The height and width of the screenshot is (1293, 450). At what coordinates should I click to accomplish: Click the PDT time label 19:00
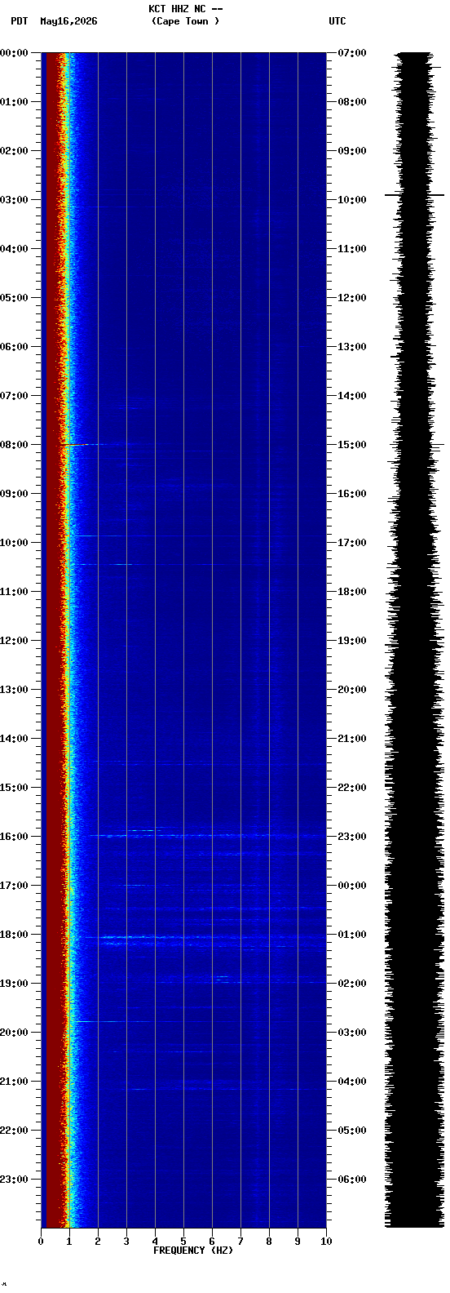pyautogui.click(x=15, y=984)
